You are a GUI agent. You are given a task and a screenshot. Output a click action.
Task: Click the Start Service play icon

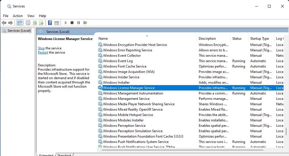tap(65, 23)
